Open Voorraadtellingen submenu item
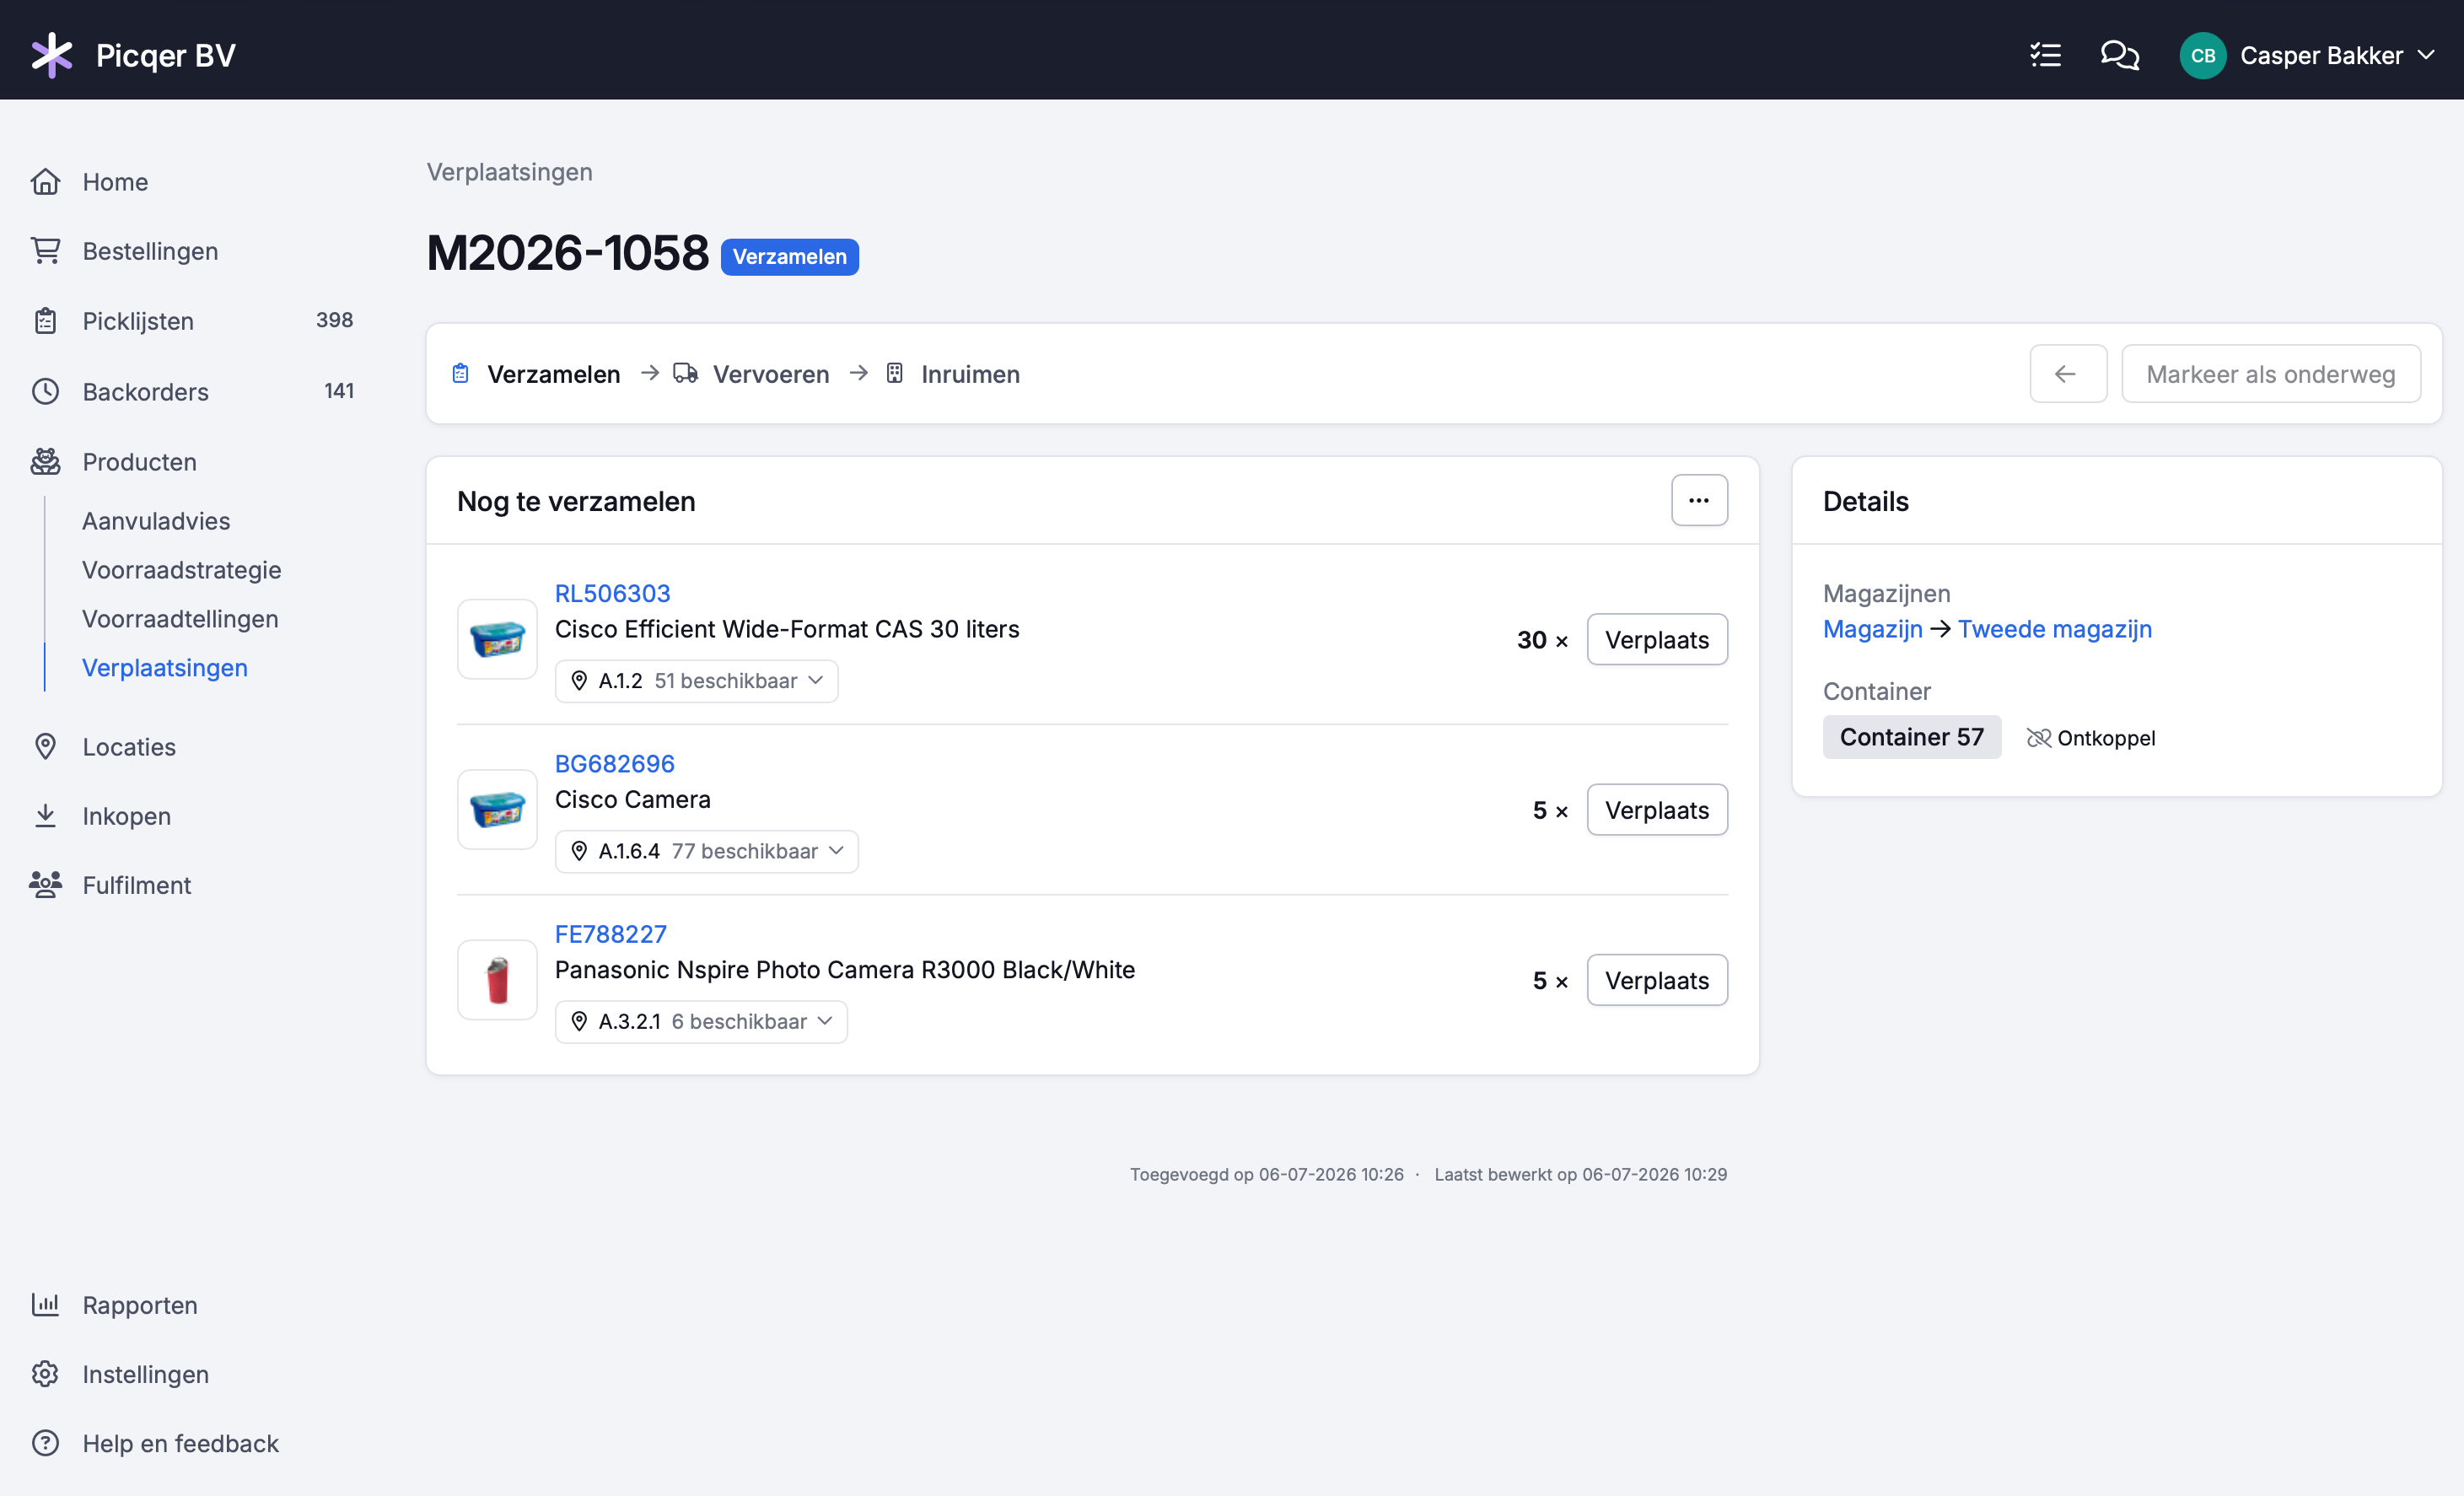 tap(180, 619)
